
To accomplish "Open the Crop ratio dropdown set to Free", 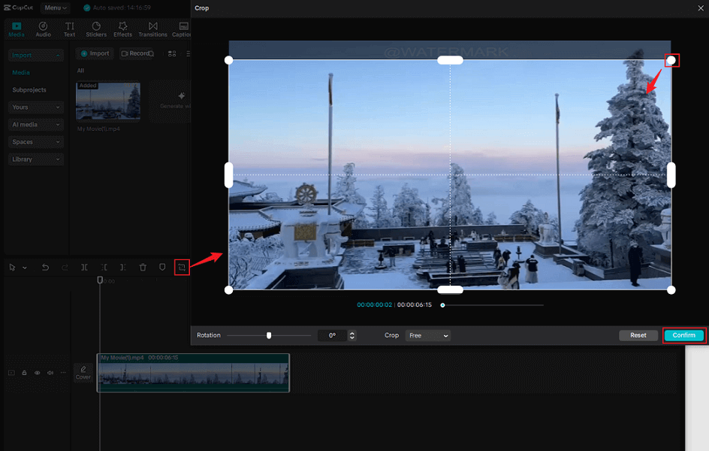I will coord(427,335).
